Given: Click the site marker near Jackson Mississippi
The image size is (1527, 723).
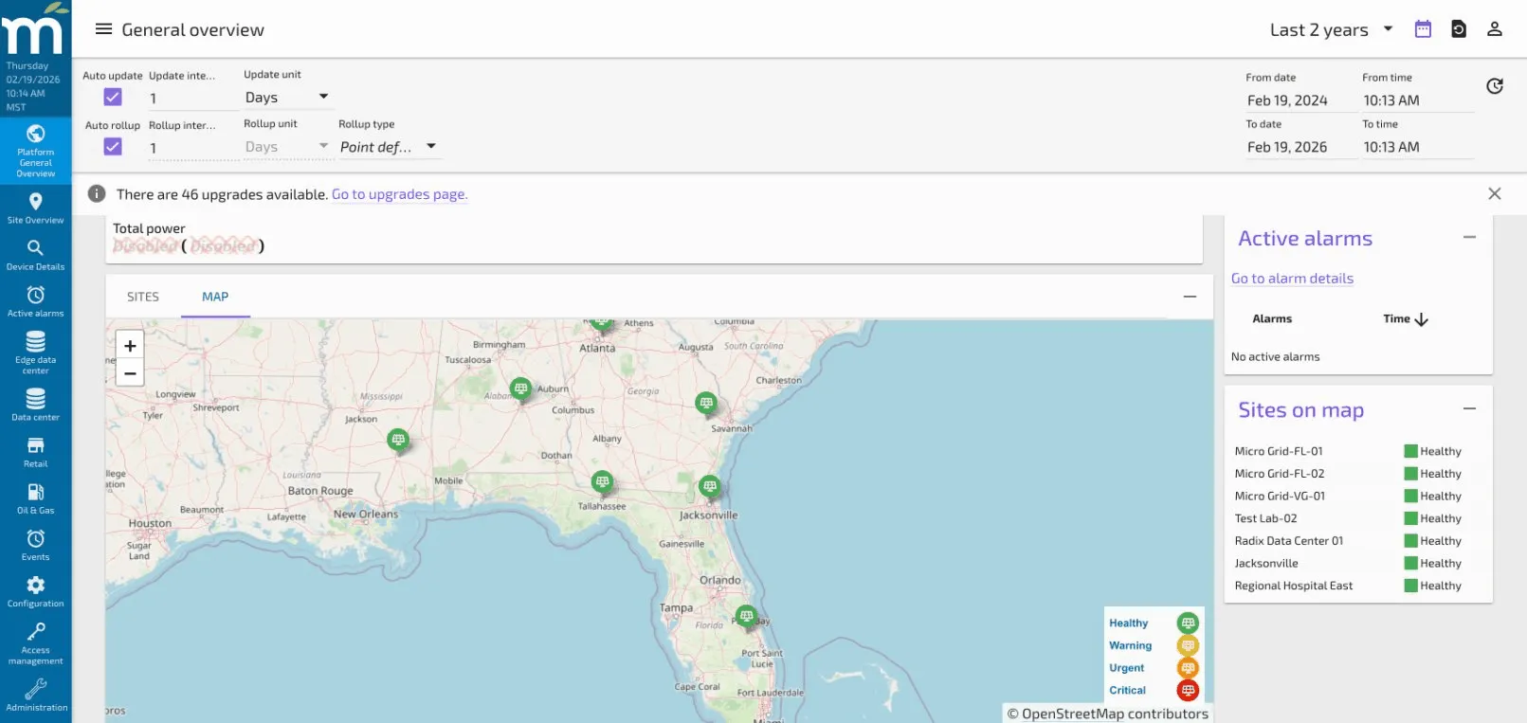Looking at the screenshot, I should 398,440.
